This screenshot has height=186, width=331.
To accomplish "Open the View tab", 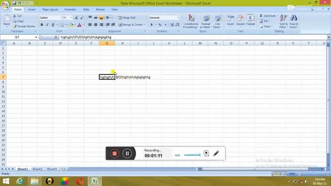I will (114, 9).
